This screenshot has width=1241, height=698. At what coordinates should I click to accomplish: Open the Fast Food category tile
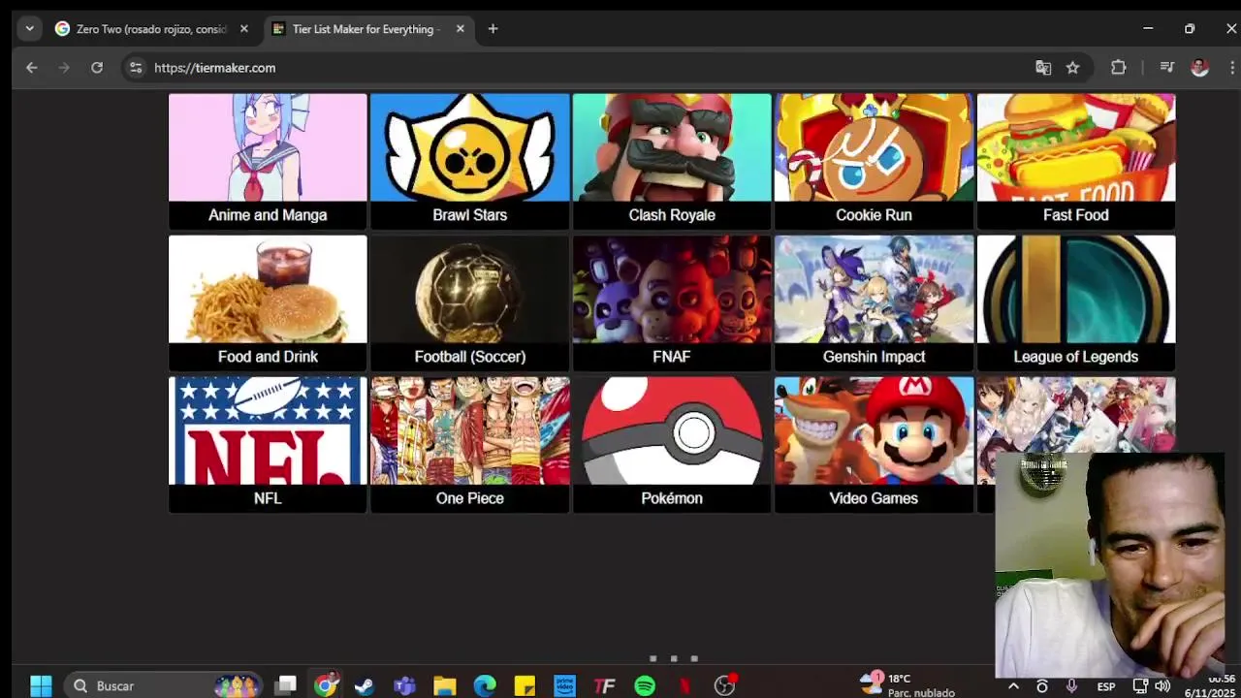pos(1076,161)
